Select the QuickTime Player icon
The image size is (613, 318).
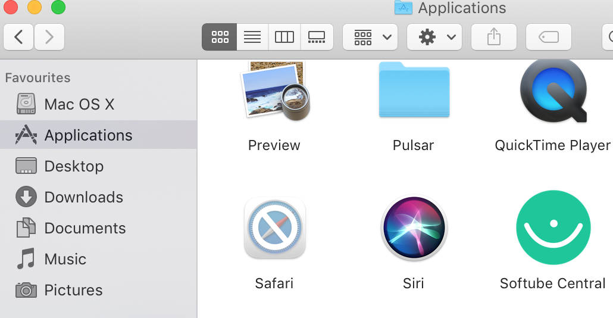click(x=553, y=91)
